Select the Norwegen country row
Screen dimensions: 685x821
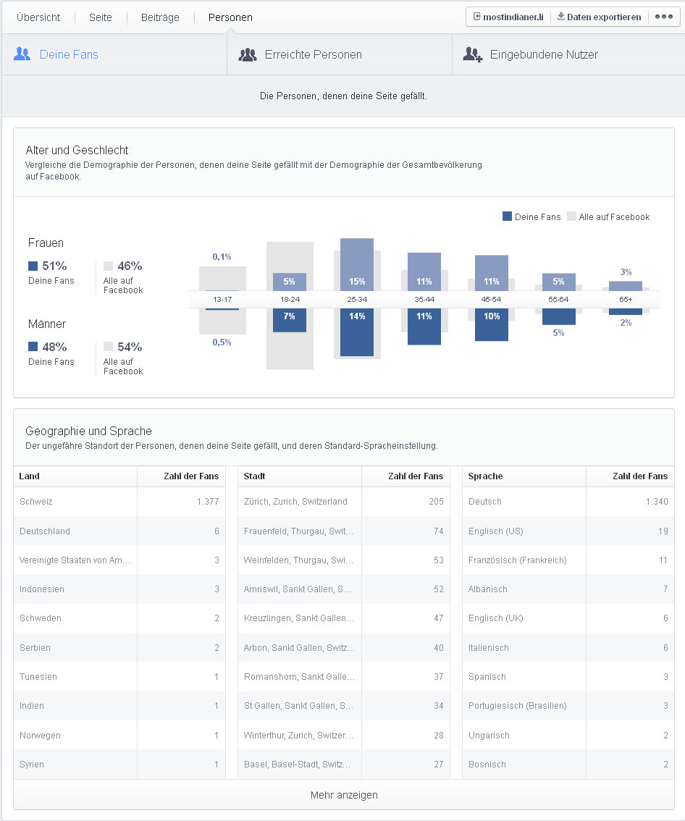119,735
